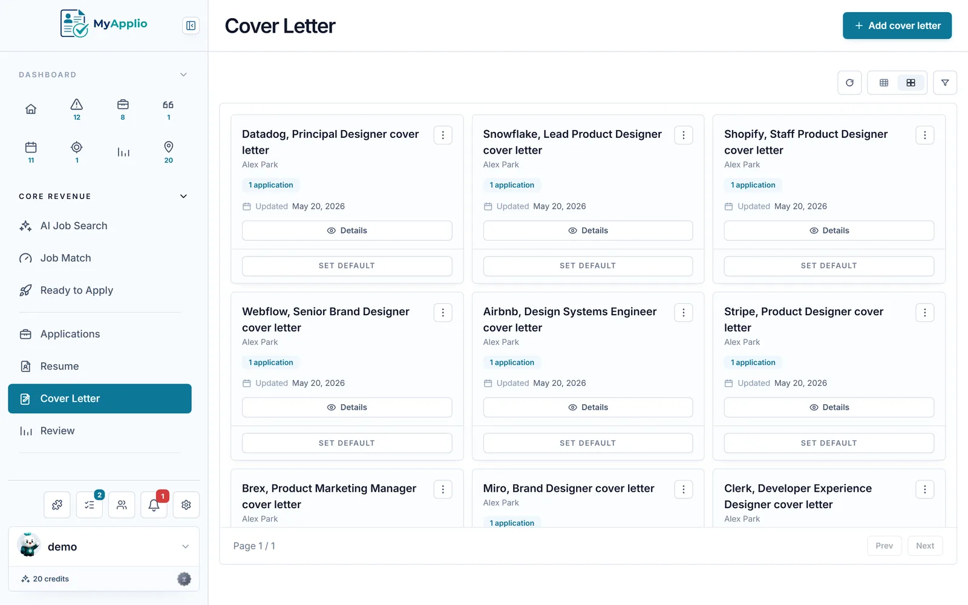Switch to card grid view
Viewport: 968px width, 605px height.
pos(911,83)
